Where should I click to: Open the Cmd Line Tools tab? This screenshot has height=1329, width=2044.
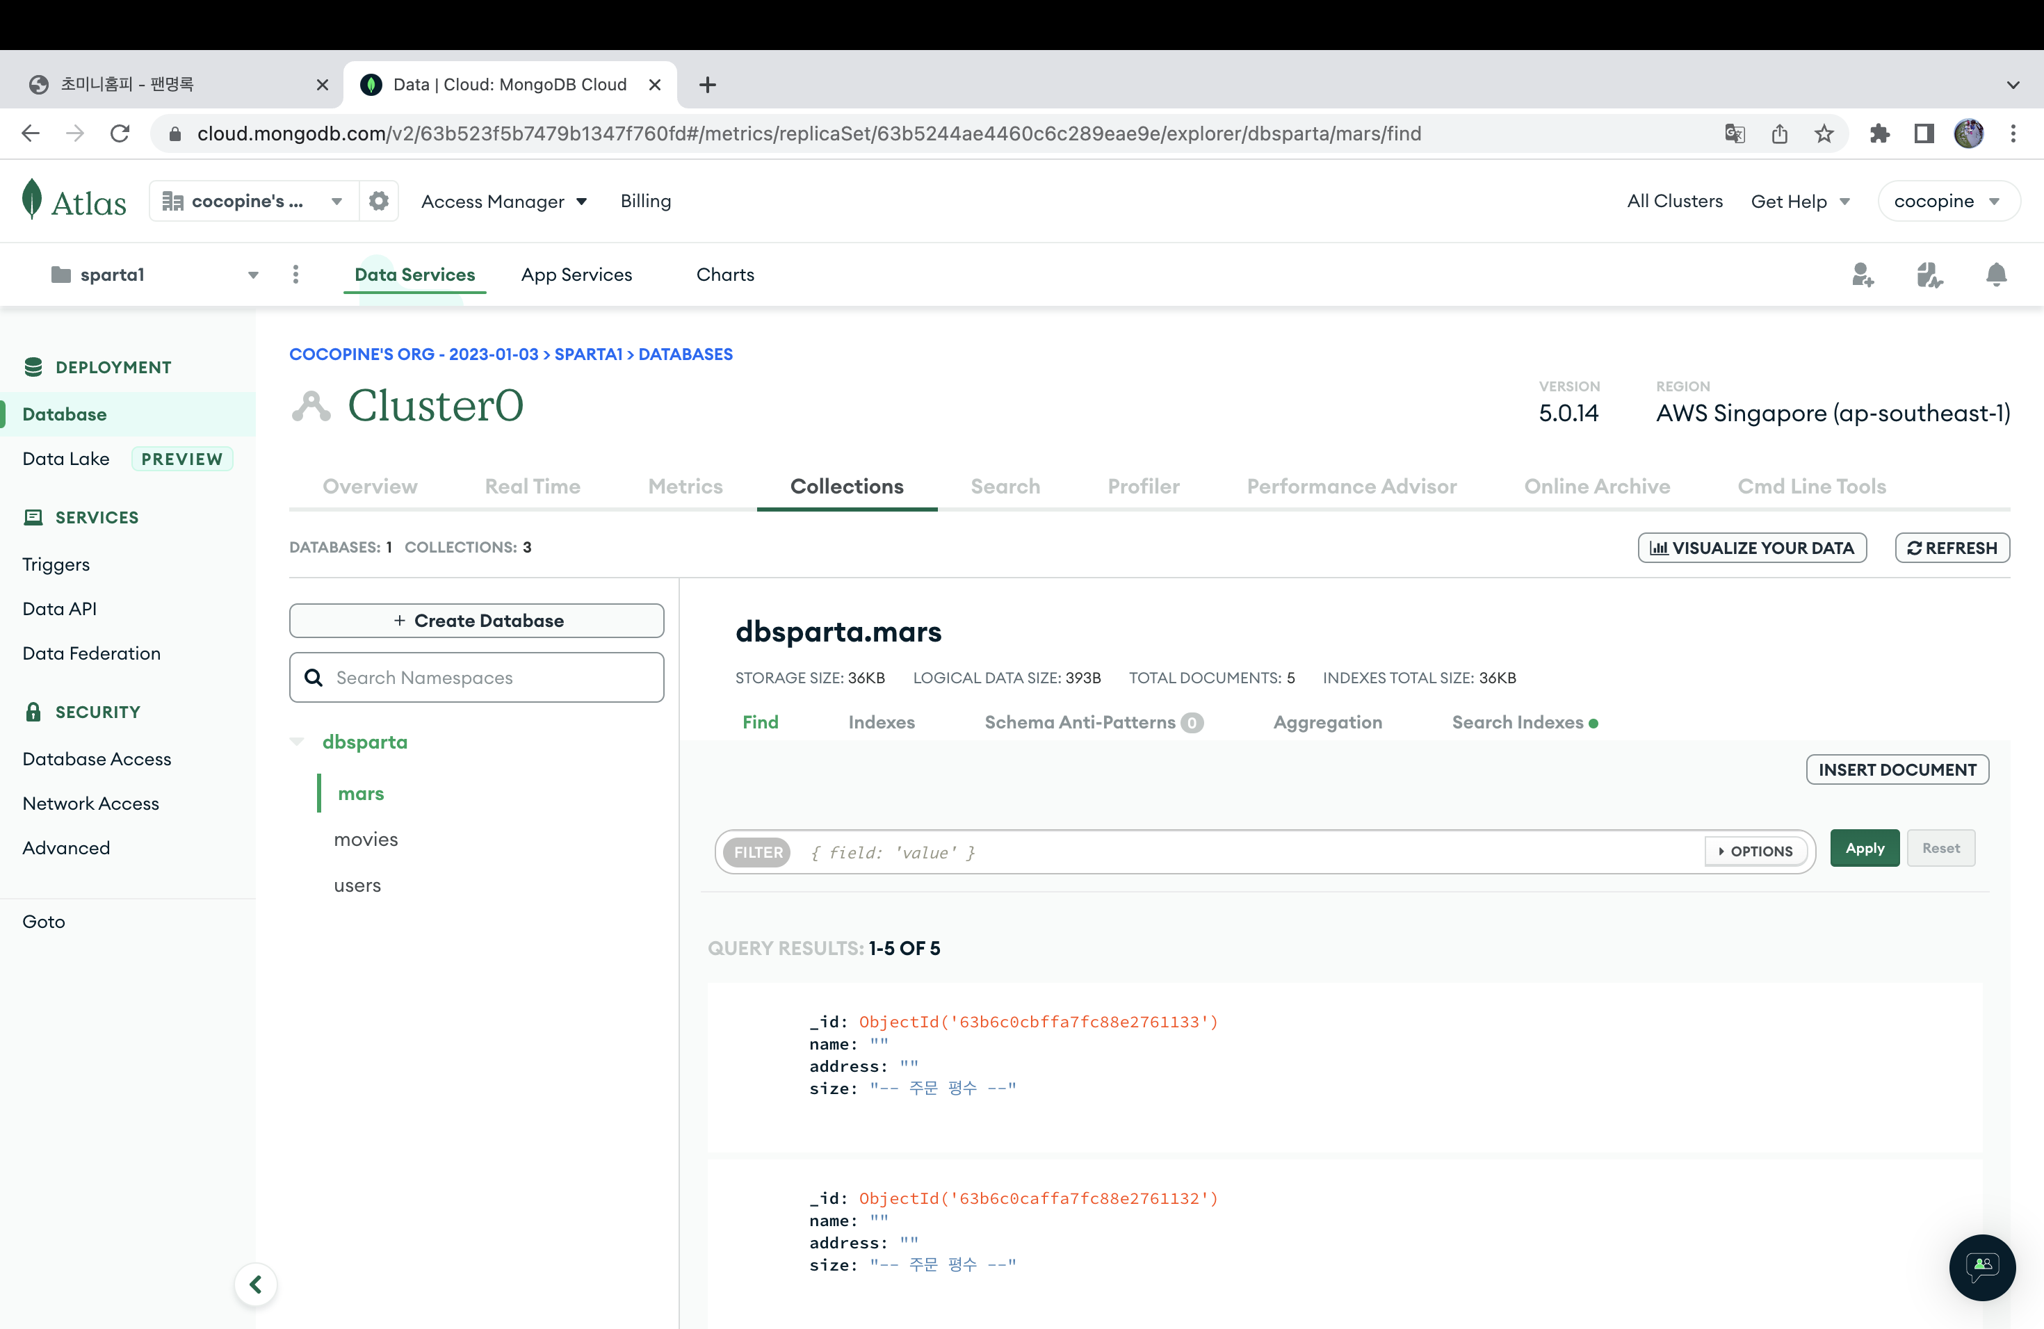1811,486
